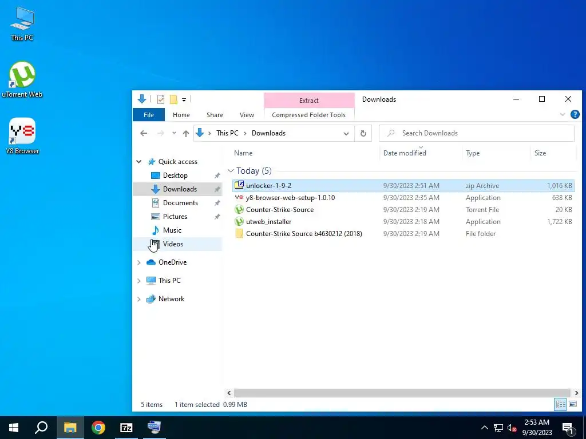The image size is (586, 439).
Task: Open recent locations dropdown
Action: coord(174,133)
